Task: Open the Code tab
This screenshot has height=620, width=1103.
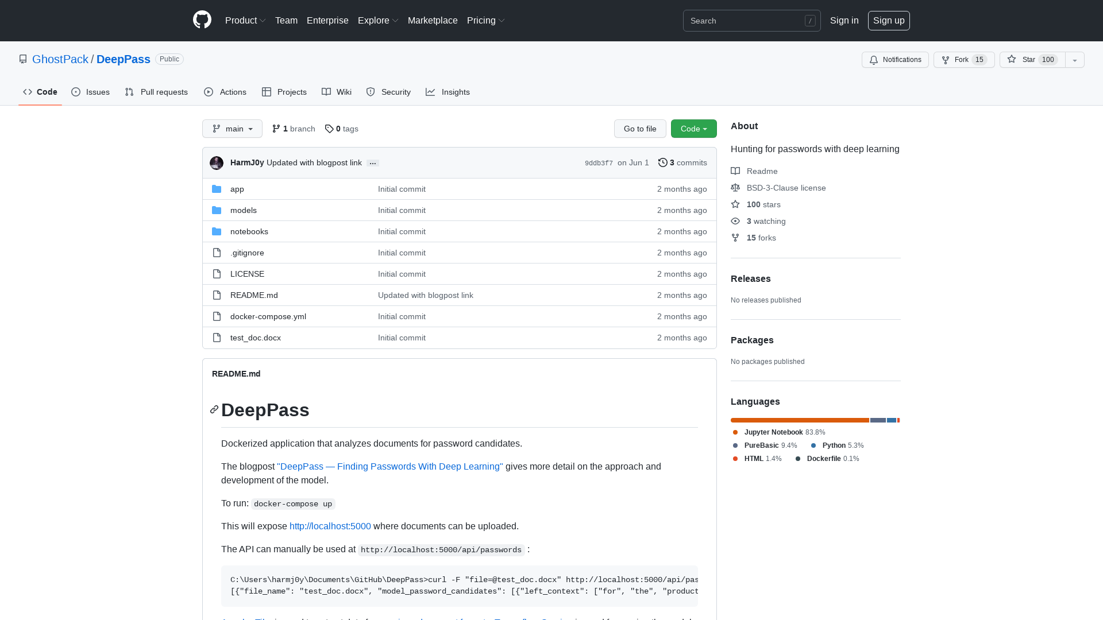Action: point(40,92)
